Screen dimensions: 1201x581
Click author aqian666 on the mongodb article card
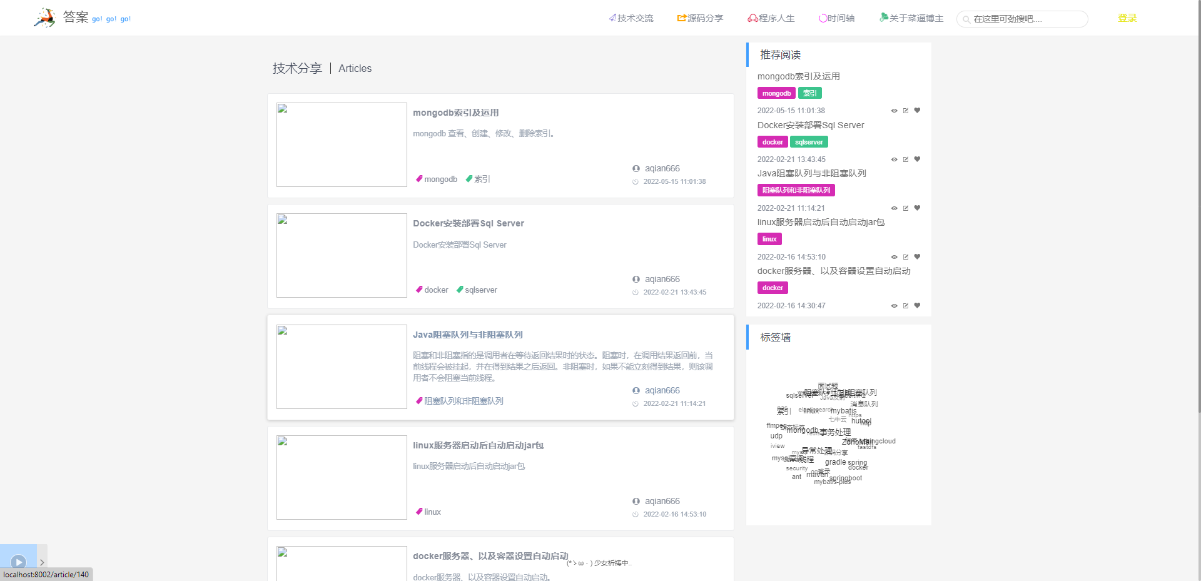pos(662,168)
